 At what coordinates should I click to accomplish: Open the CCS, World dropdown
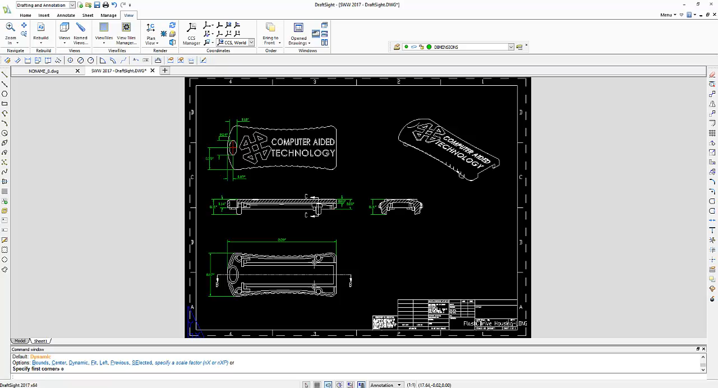[x=251, y=43]
